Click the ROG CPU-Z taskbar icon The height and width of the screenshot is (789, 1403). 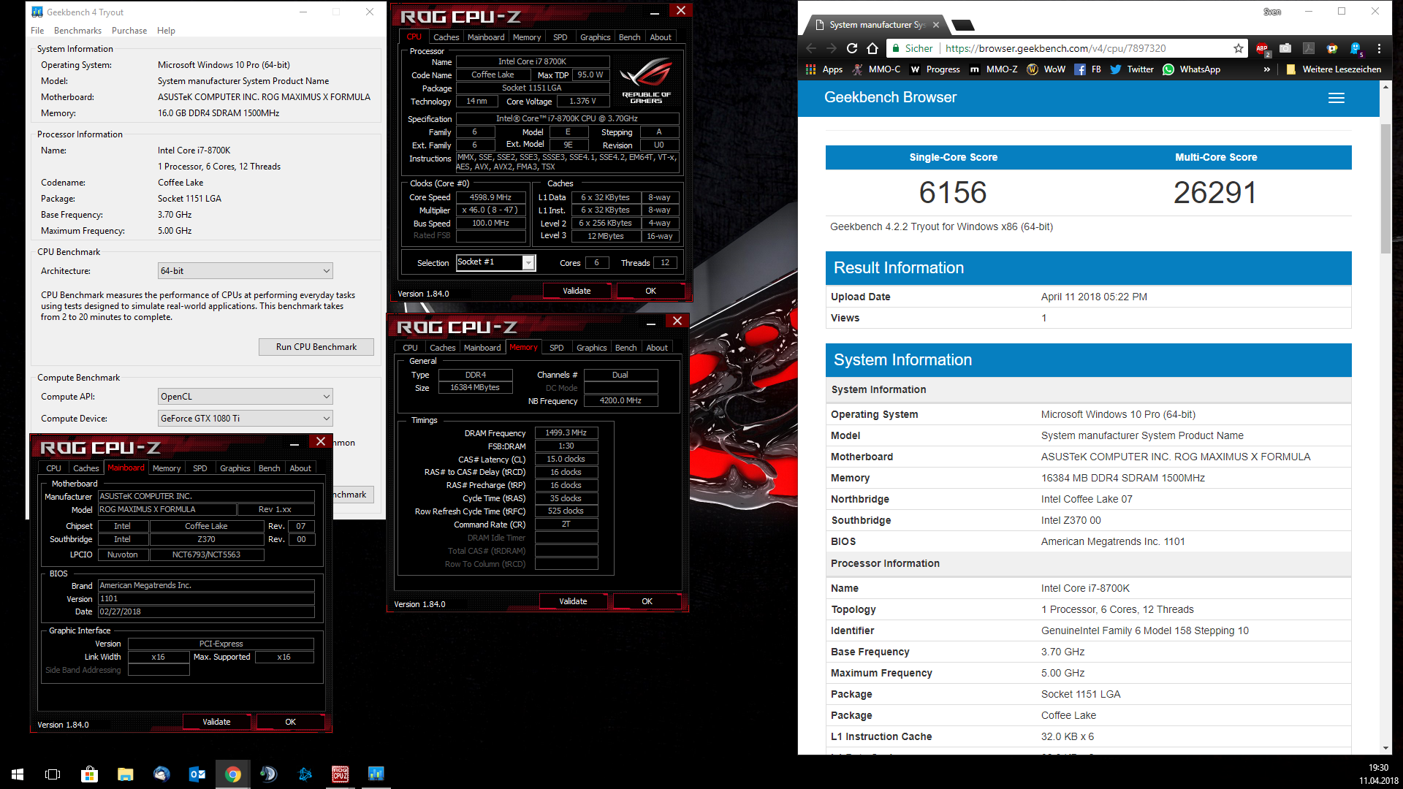coord(341,774)
